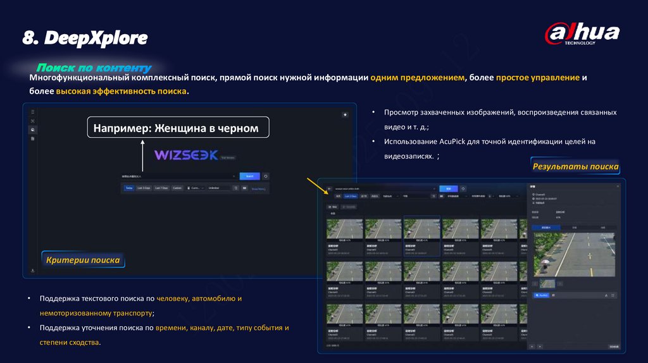648x363 pixels.
Task: Open fifth thumbnail in top results row
Action: 499,229
